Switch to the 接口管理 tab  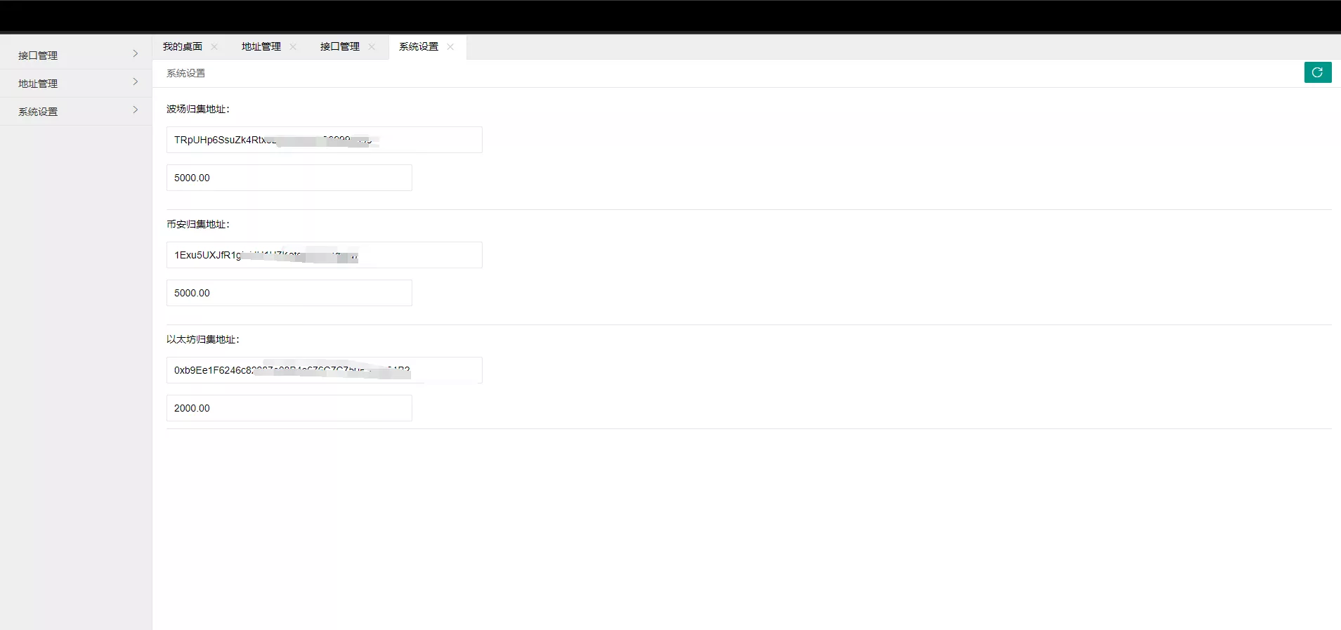(x=340, y=47)
